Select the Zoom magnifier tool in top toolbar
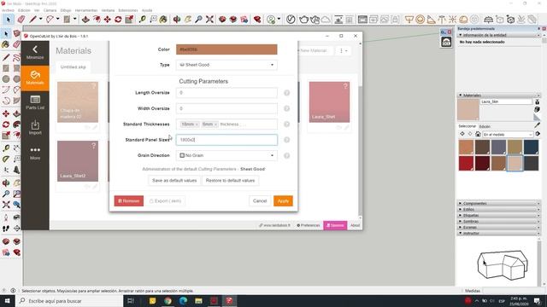This screenshot has height=307, width=547. pyautogui.click(x=198, y=19)
